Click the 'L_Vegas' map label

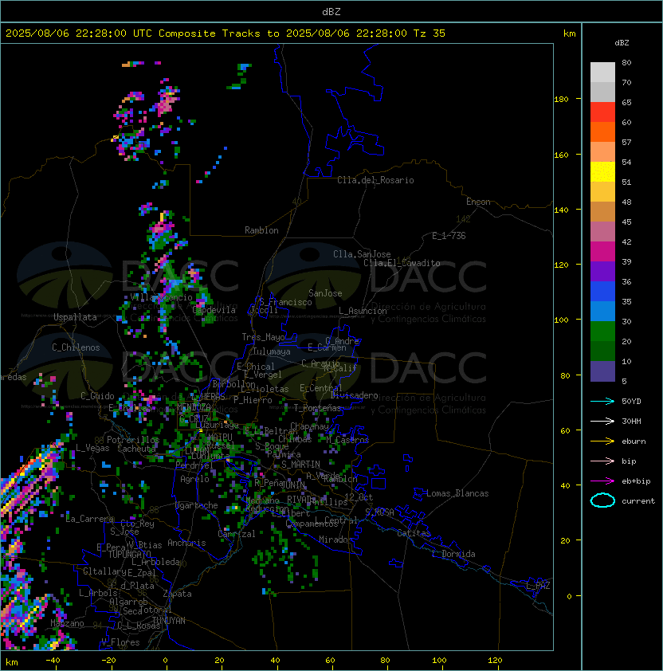click(92, 448)
